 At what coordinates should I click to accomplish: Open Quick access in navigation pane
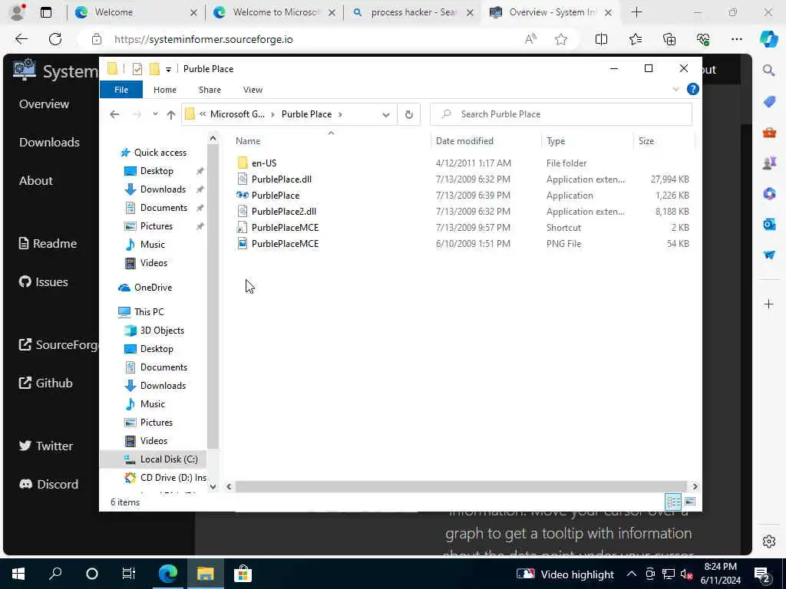(x=160, y=153)
